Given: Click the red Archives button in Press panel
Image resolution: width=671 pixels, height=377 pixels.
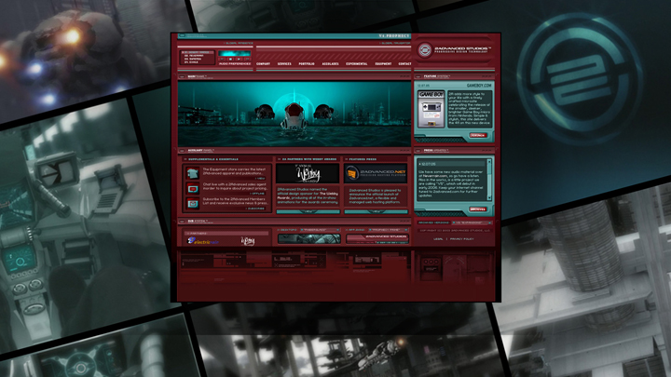Looking at the screenshot, I should click(478, 209).
